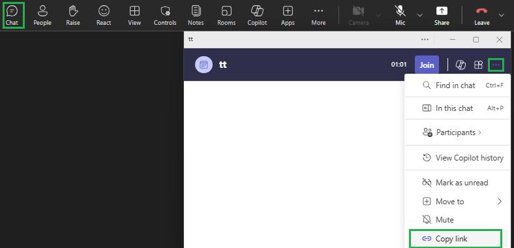Add Apps to the meeting

click(x=288, y=16)
